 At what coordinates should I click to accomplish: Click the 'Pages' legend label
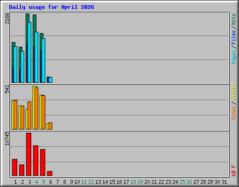(x=234, y=57)
